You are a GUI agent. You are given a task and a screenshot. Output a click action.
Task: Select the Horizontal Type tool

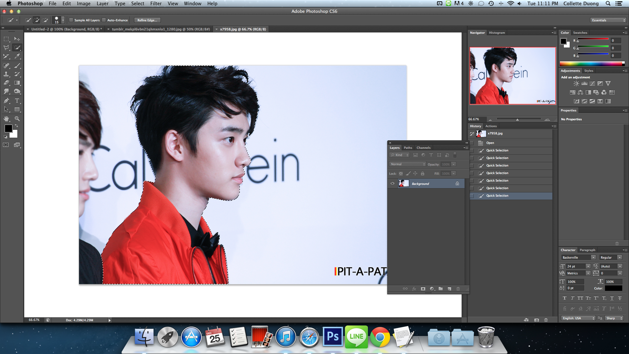coord(17,101)
